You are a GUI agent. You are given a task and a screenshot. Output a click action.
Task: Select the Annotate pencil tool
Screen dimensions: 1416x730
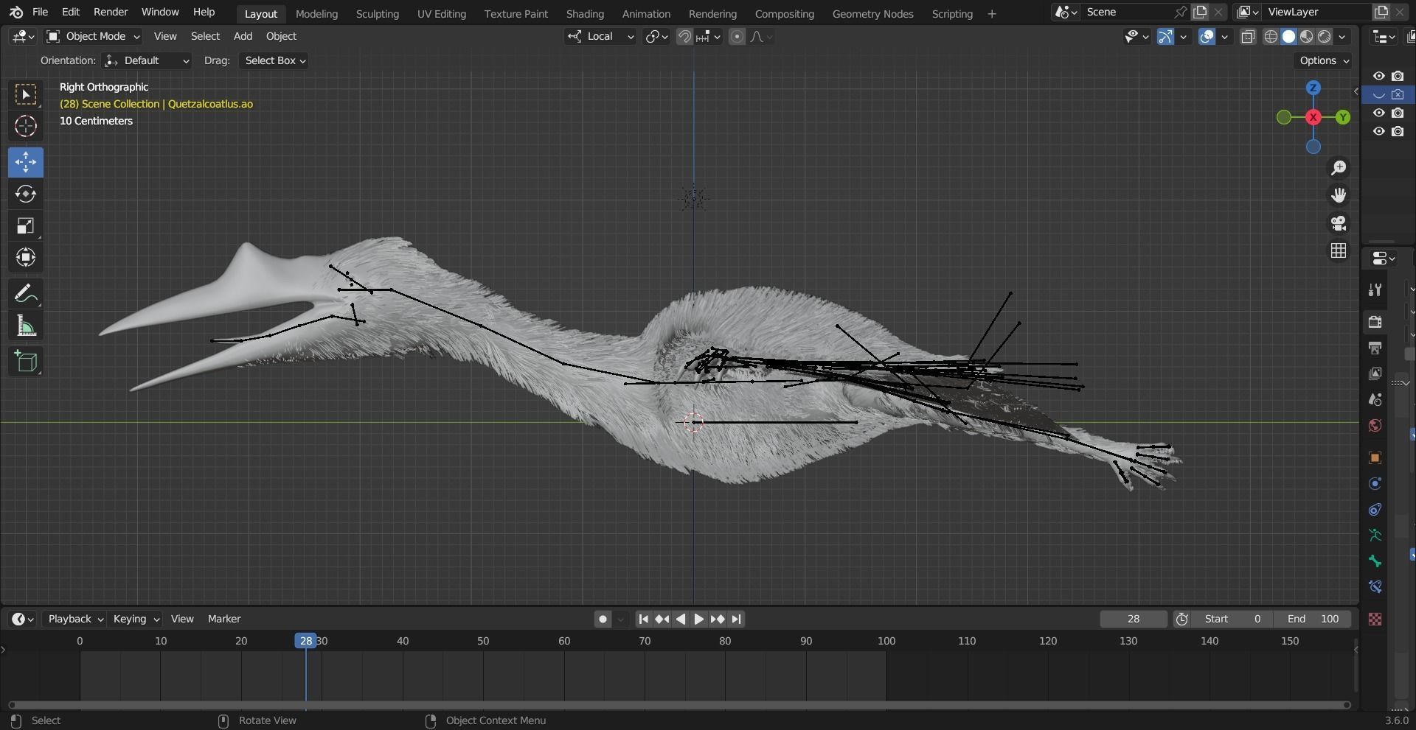pos(26,294)
